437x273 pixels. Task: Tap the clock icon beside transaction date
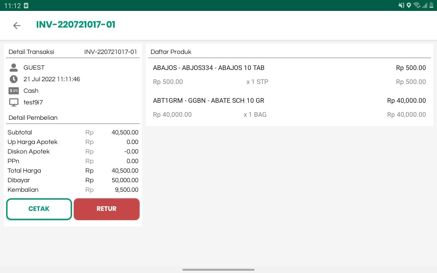pos(14,79)
